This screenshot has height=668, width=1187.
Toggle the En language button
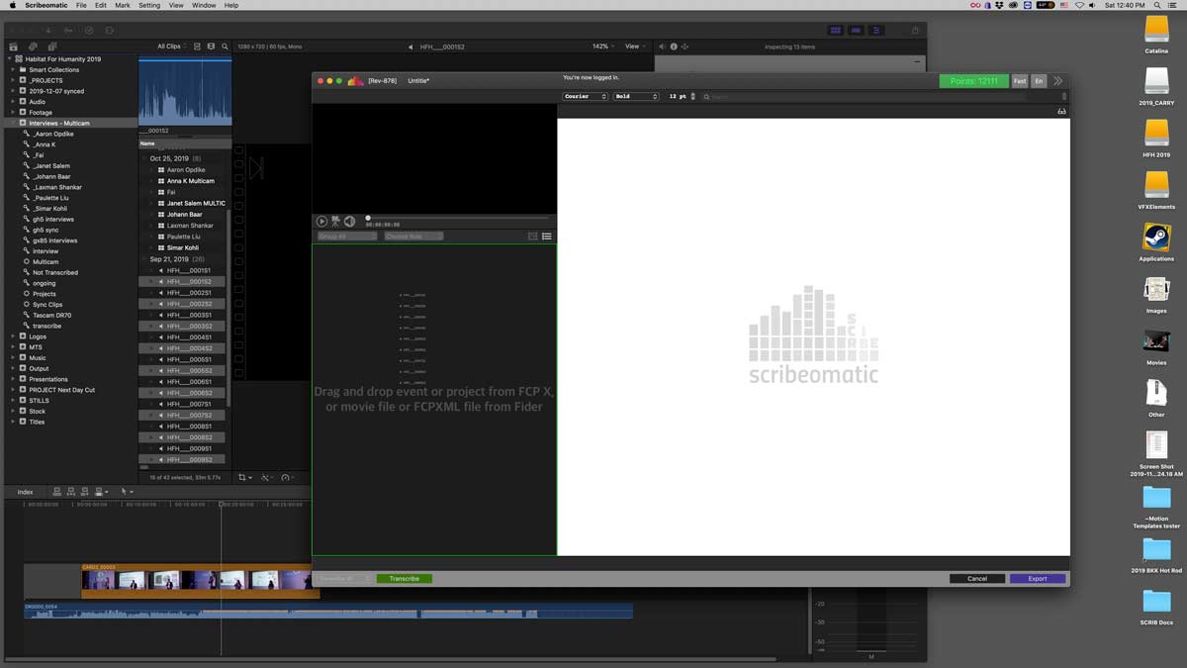[x=1039, y=81]
